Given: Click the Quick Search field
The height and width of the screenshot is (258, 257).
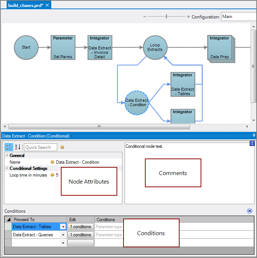Looking at the screenshot, I should pos(40,147).
